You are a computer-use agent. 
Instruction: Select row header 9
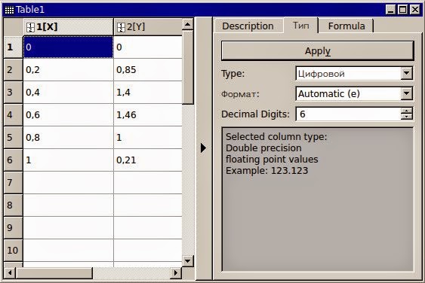(14, 228)
